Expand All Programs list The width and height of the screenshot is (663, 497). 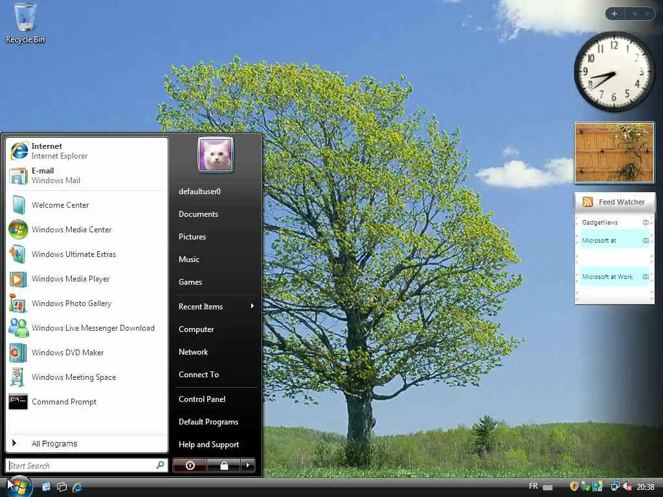[86, 443]
